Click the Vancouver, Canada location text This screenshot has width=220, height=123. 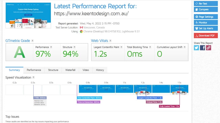tap(94, 27)
